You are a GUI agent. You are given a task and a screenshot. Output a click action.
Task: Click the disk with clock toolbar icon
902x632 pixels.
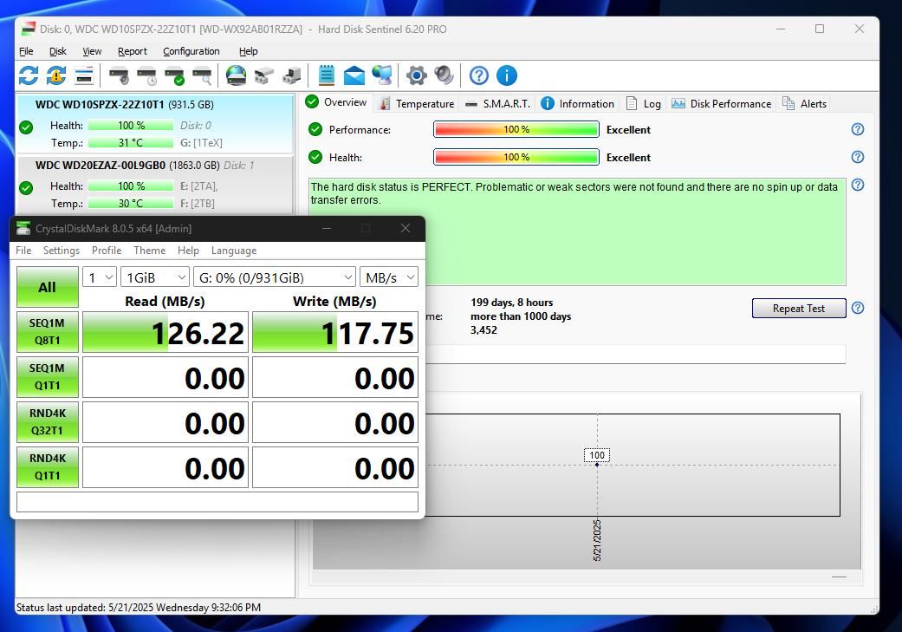[146, 75]
